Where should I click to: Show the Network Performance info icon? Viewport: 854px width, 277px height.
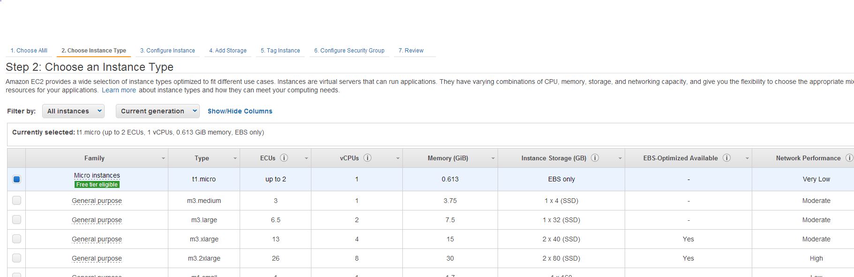(x=849, y=158)
